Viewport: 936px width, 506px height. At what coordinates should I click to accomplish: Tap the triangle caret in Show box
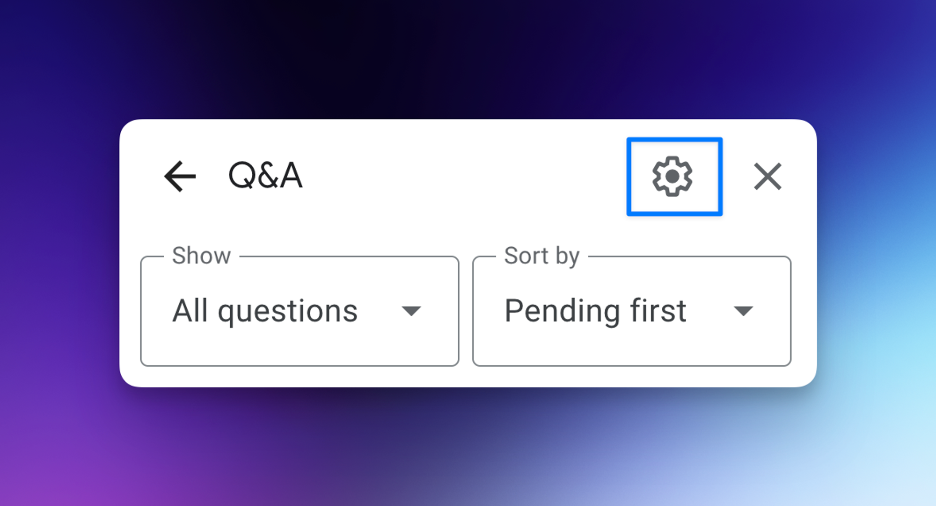[x=411, y=311]
